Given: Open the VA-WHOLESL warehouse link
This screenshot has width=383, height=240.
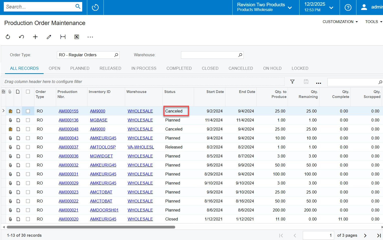Looking at the screenshot, I should coord(141,147).
